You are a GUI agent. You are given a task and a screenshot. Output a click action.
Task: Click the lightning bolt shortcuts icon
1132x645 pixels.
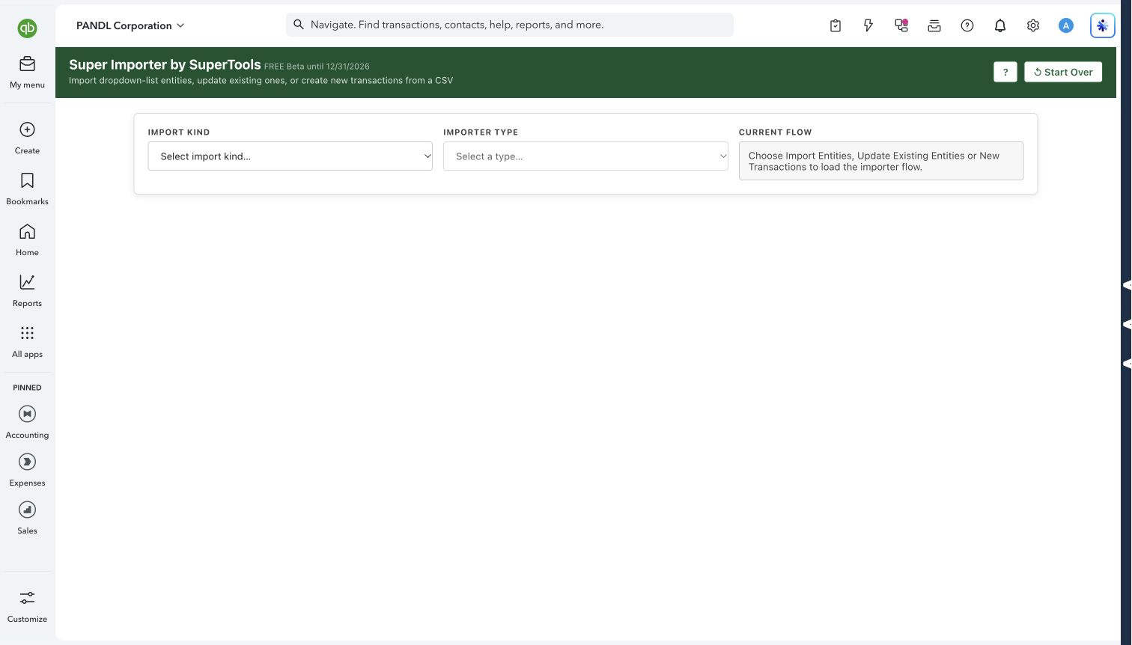[868, 25]
